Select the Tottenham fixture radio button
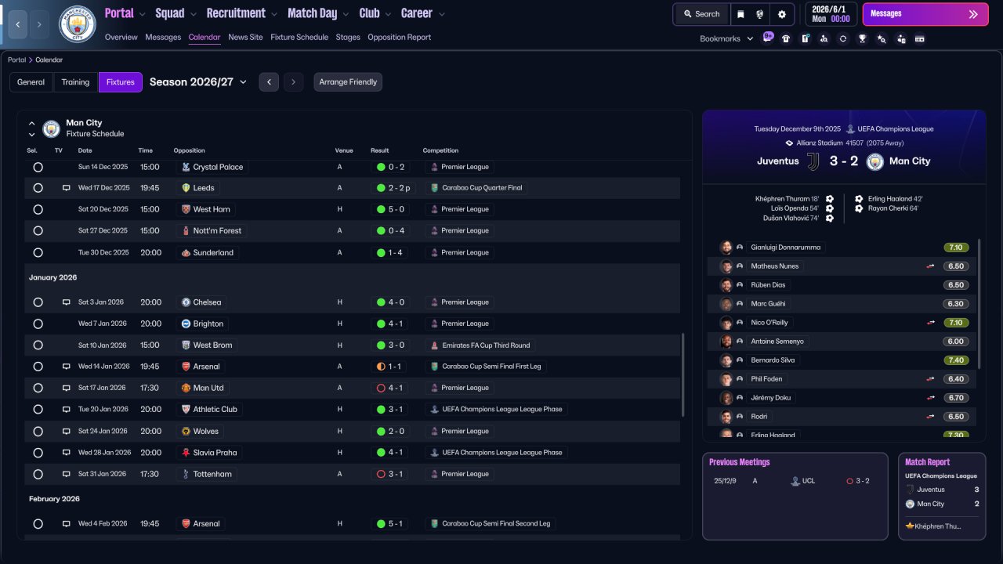 [x=38, y=474]
